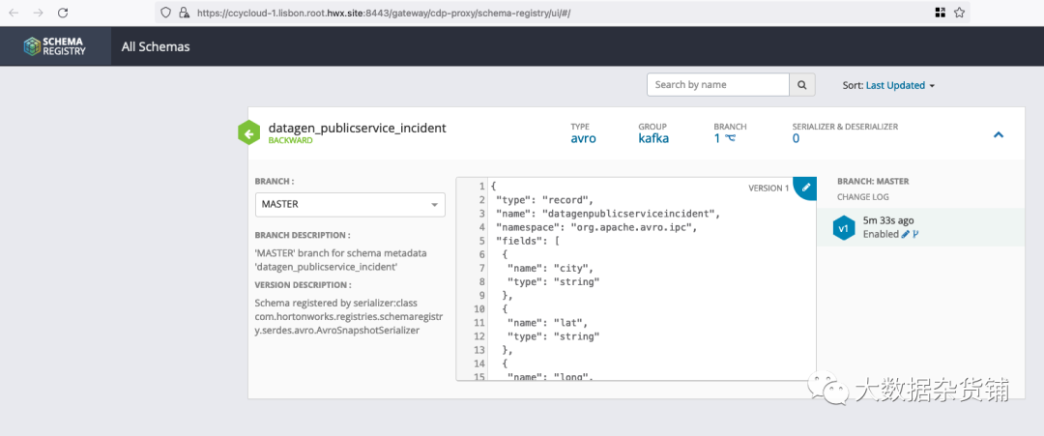Click the Search by name field
1044x436 pixels.
tap(717, 85)
